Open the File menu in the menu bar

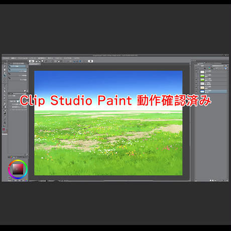coord(6,58)
